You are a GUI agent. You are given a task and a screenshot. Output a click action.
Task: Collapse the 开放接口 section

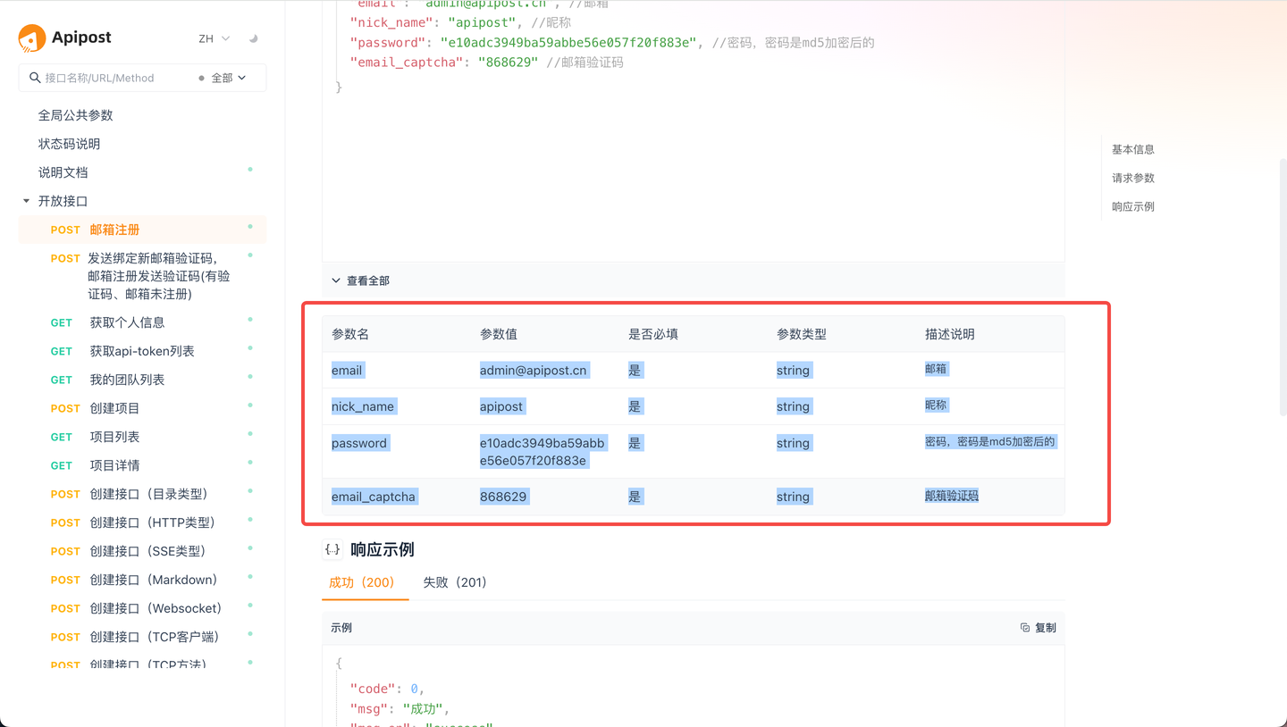(x=25, y=201)
